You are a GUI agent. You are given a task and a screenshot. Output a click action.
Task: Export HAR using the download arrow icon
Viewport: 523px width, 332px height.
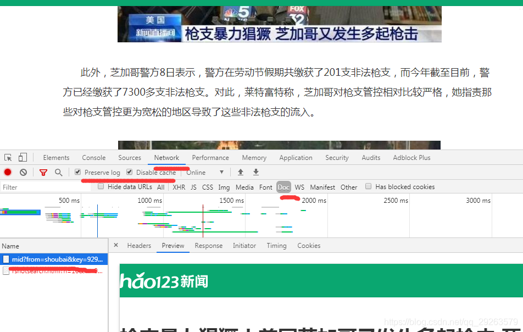coord(255,172)
